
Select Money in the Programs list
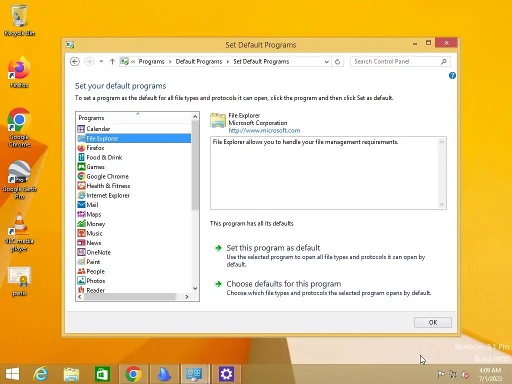click(134, 223)
